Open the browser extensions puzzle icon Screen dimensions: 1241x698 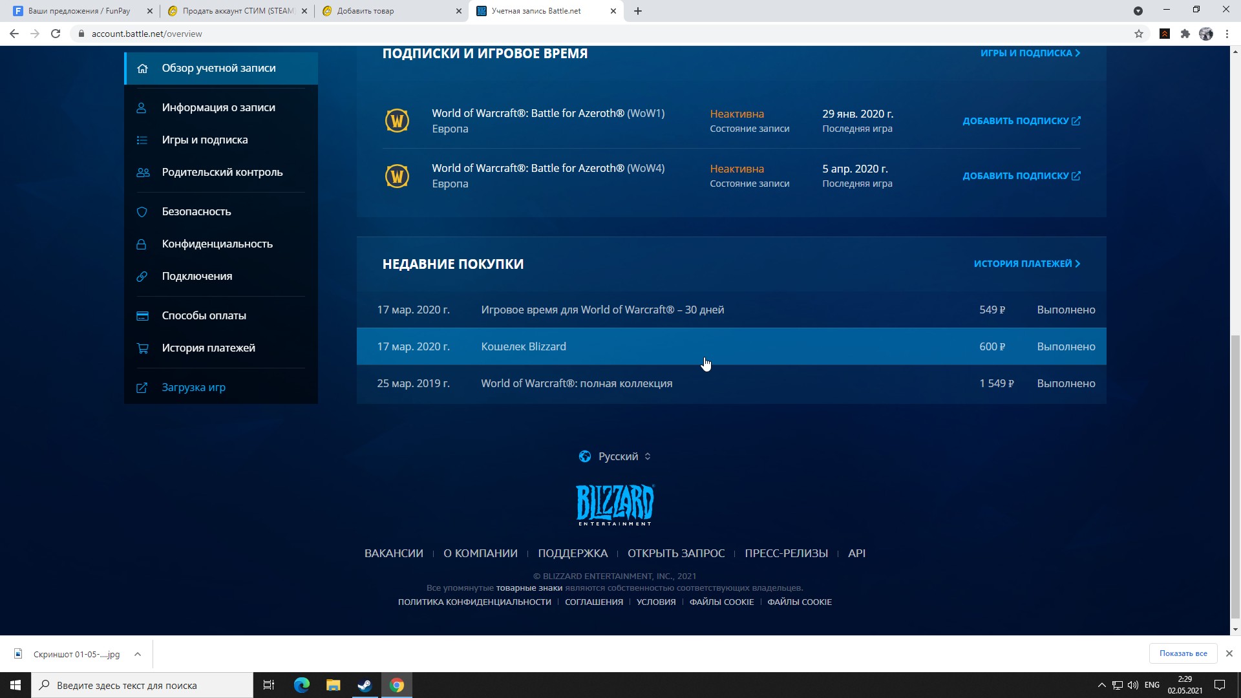pyautogui.click(x=1185, y=34)
